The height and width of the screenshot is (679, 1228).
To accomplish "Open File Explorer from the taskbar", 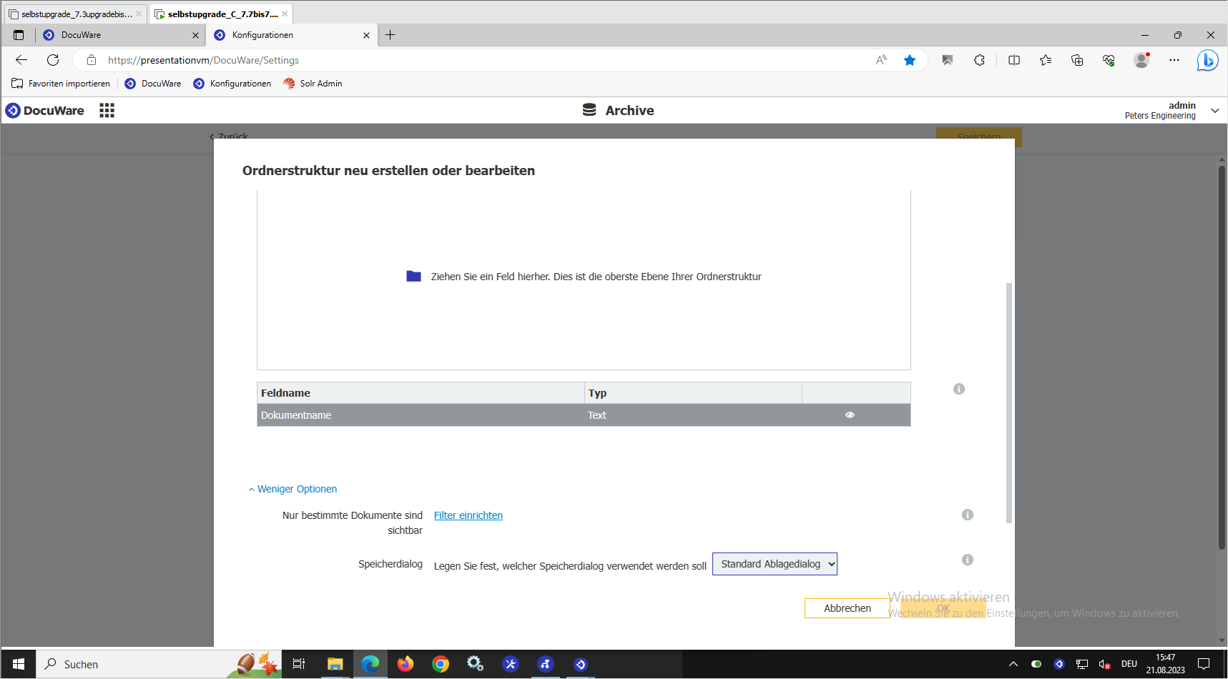I will 335,664.
